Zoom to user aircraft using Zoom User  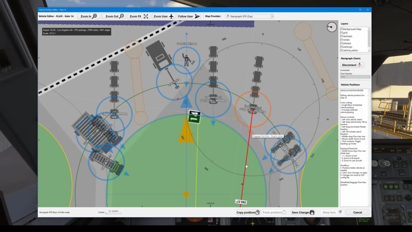coord(163,17)
